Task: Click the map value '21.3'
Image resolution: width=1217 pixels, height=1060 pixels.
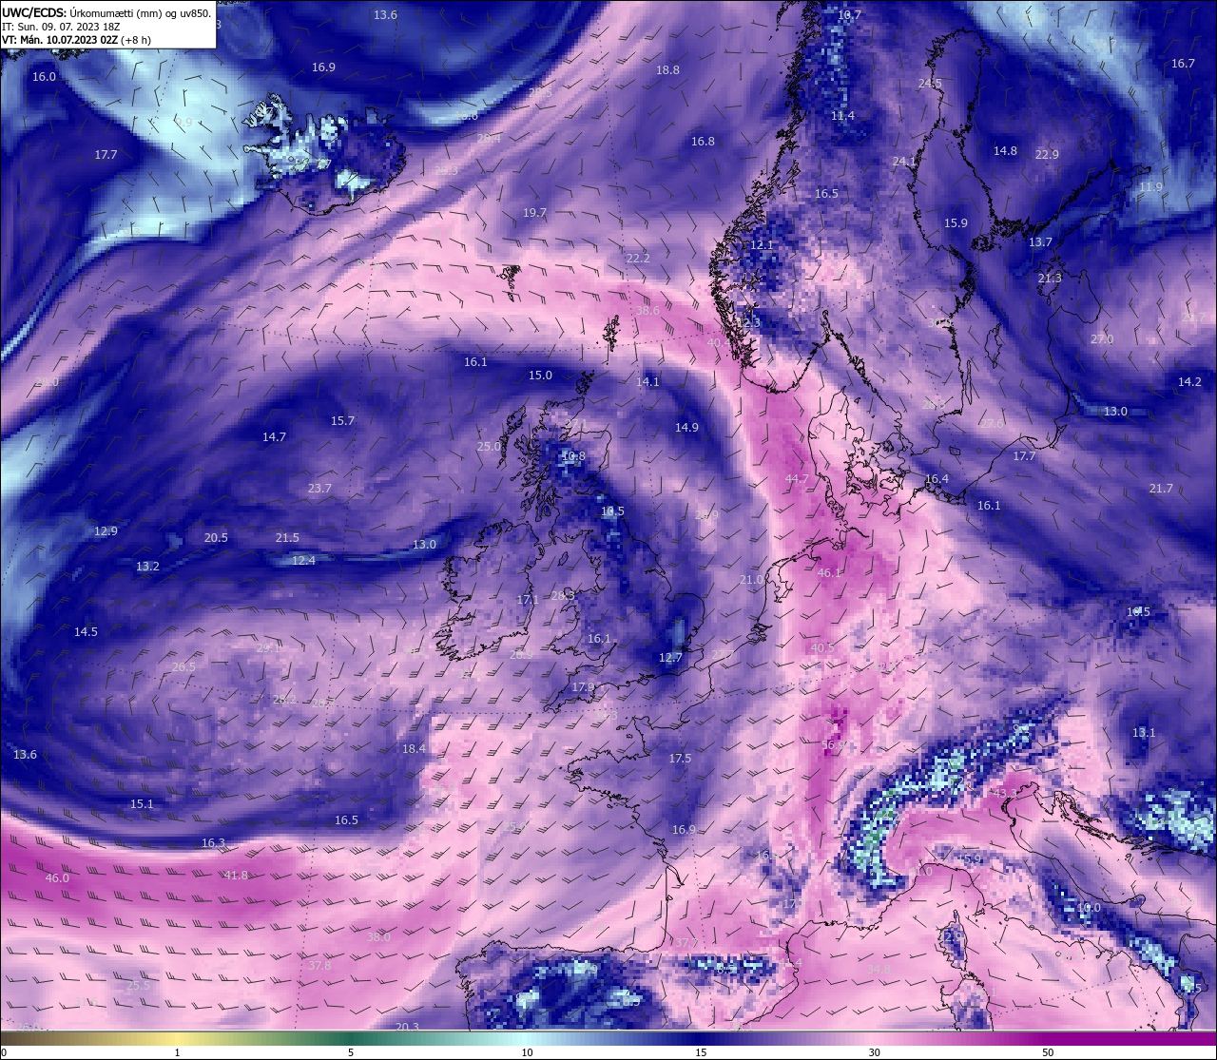Action: click(1050, 278)
